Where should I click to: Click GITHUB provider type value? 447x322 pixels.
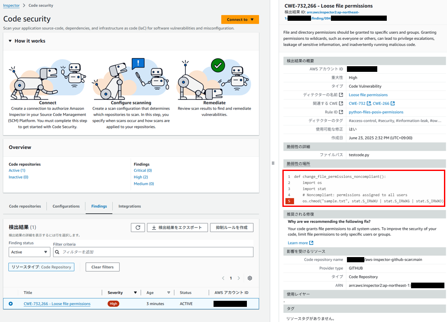pos(356,268)
